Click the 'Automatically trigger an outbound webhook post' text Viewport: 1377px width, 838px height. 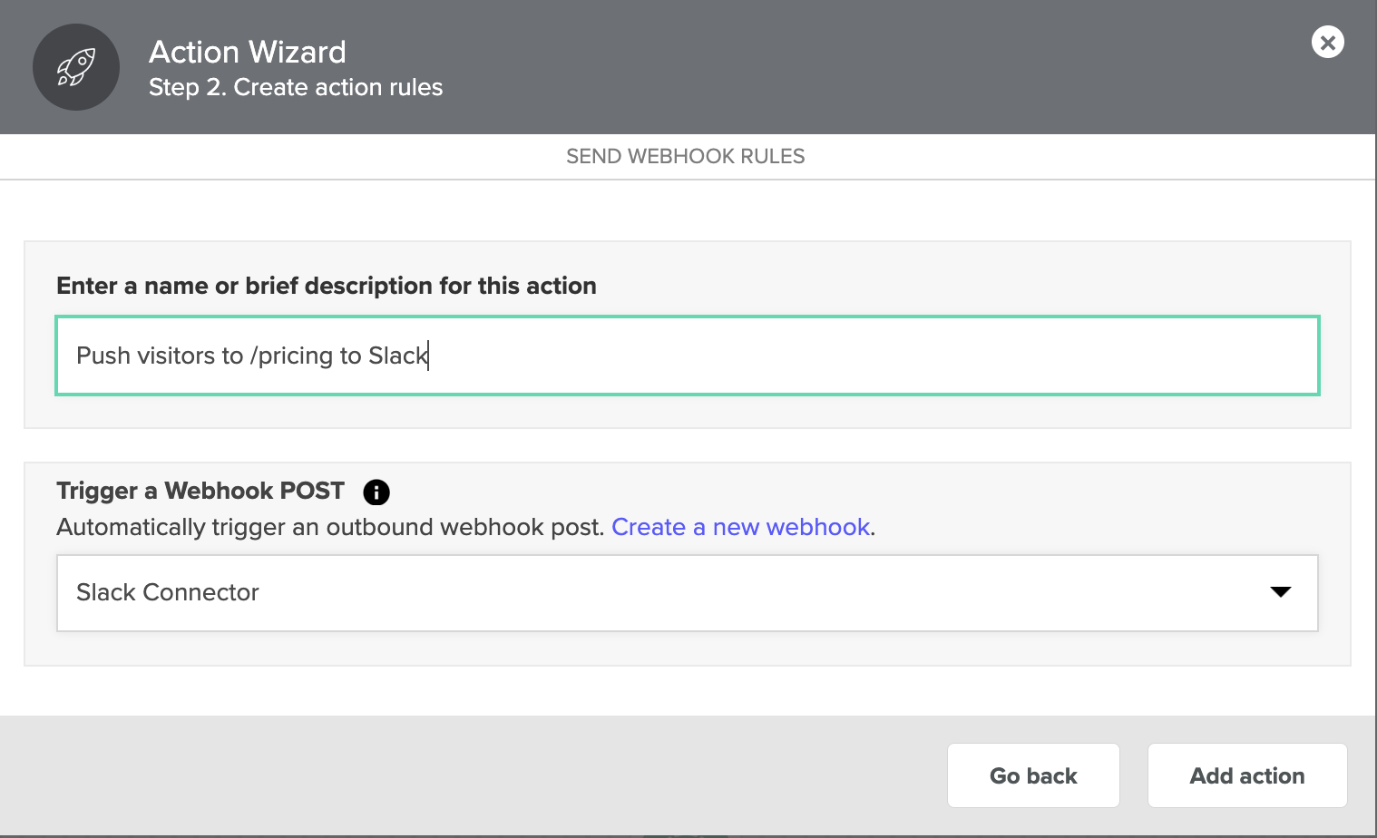click(x=330, y=527)
